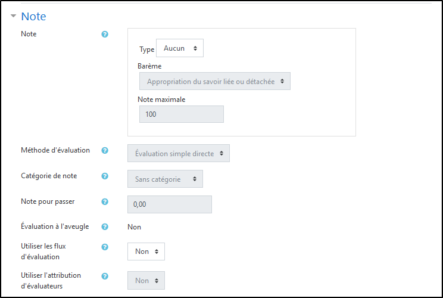The width and height of the screenshot is (443, 298).
Task: Open help for Méthode d'évaluation
Action: click(x=105, y=151)
